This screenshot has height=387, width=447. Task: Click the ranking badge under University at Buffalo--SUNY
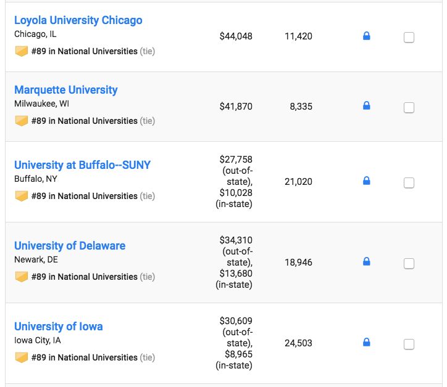coord(22,196)
